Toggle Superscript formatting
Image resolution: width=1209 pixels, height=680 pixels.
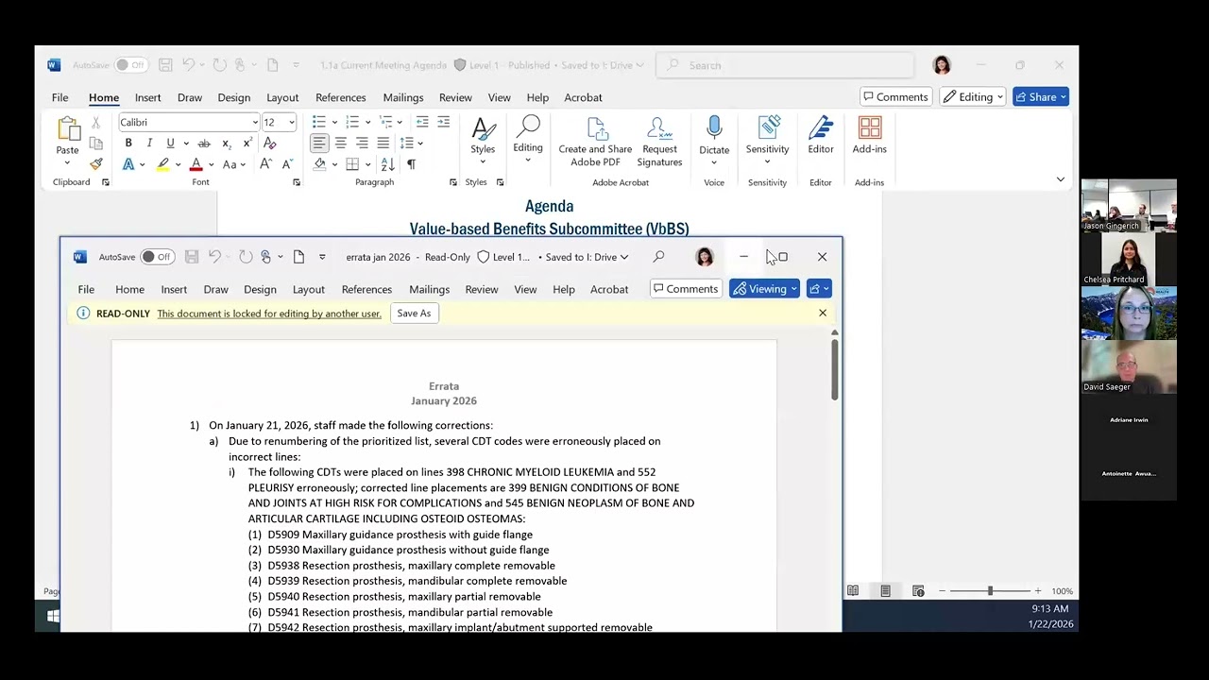pos(247,144)
